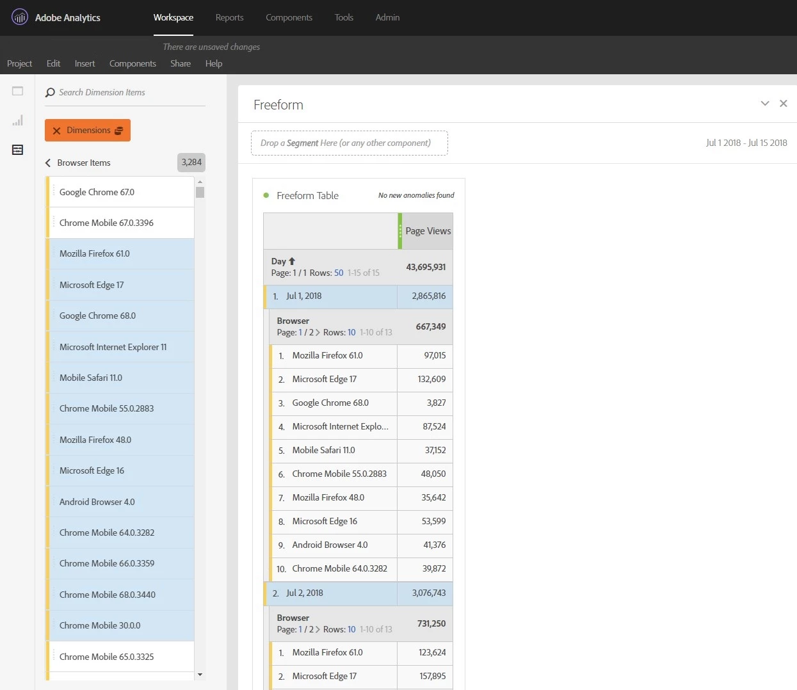Click the Adobe Analytics logo icon
This screenshot has width=797, height=690.
pos(20,17)
